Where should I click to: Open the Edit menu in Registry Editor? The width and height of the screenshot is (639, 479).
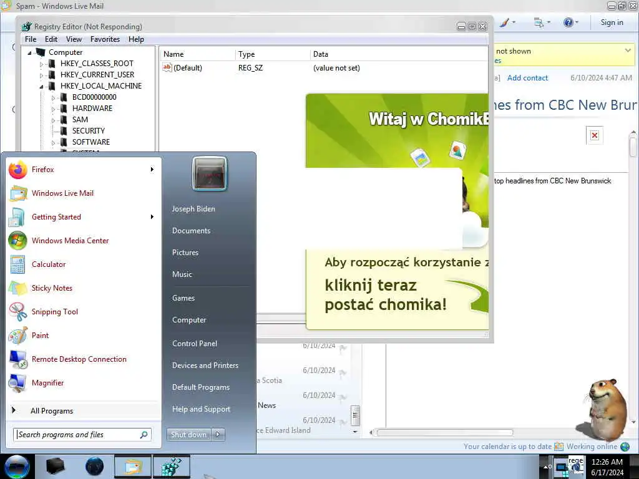(x=51, y=39)
